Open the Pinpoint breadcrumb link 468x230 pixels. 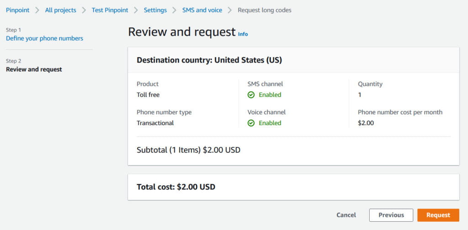click(18, 10)
